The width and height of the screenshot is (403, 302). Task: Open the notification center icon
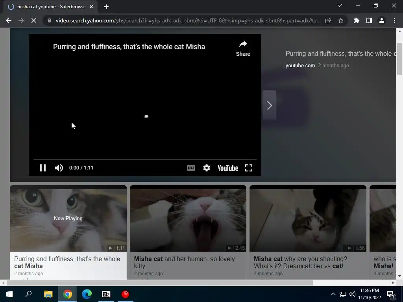[390, 294]
